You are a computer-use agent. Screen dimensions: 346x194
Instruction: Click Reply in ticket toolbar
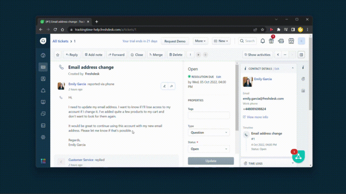[72, 55]
